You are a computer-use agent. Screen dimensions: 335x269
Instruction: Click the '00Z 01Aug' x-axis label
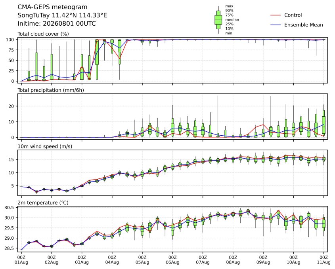point(21,260)
